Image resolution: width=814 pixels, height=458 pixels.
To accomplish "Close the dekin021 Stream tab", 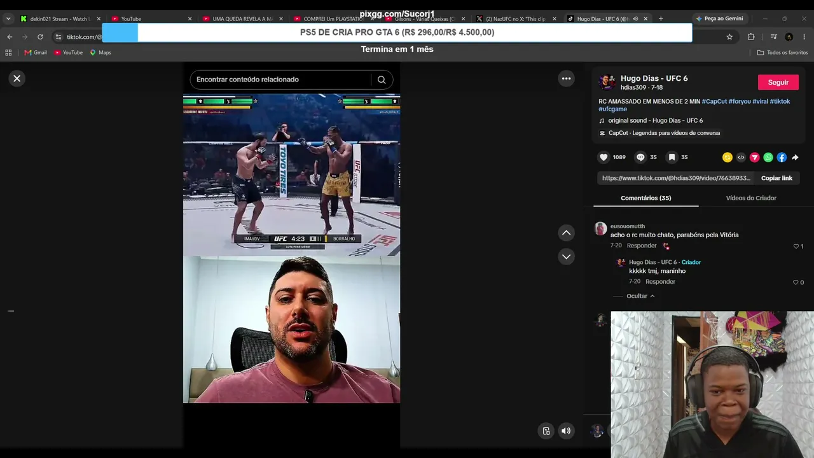I will [99, 19].
